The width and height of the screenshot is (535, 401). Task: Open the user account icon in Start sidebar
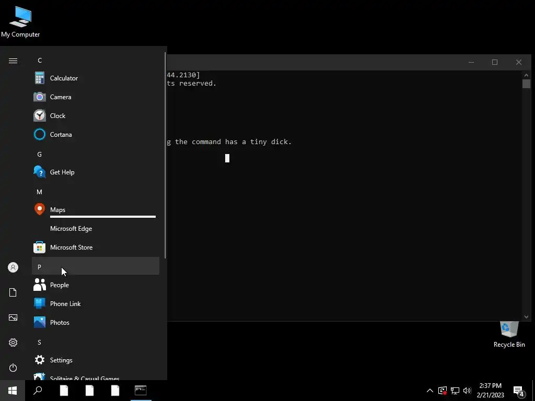click(x=13, y=267)
